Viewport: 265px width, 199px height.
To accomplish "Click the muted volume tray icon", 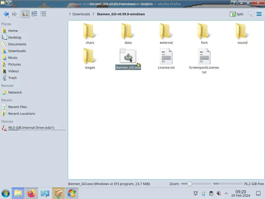I will point(219,193).
